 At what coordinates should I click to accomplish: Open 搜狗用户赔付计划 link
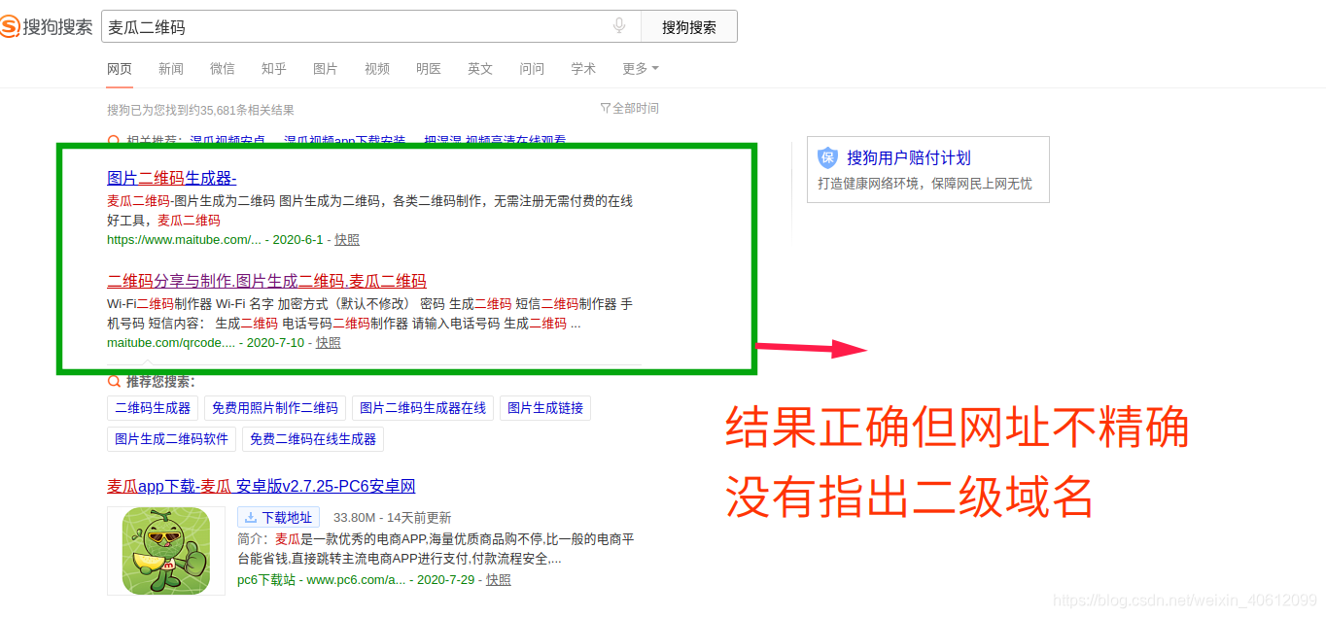pos(909,157)
